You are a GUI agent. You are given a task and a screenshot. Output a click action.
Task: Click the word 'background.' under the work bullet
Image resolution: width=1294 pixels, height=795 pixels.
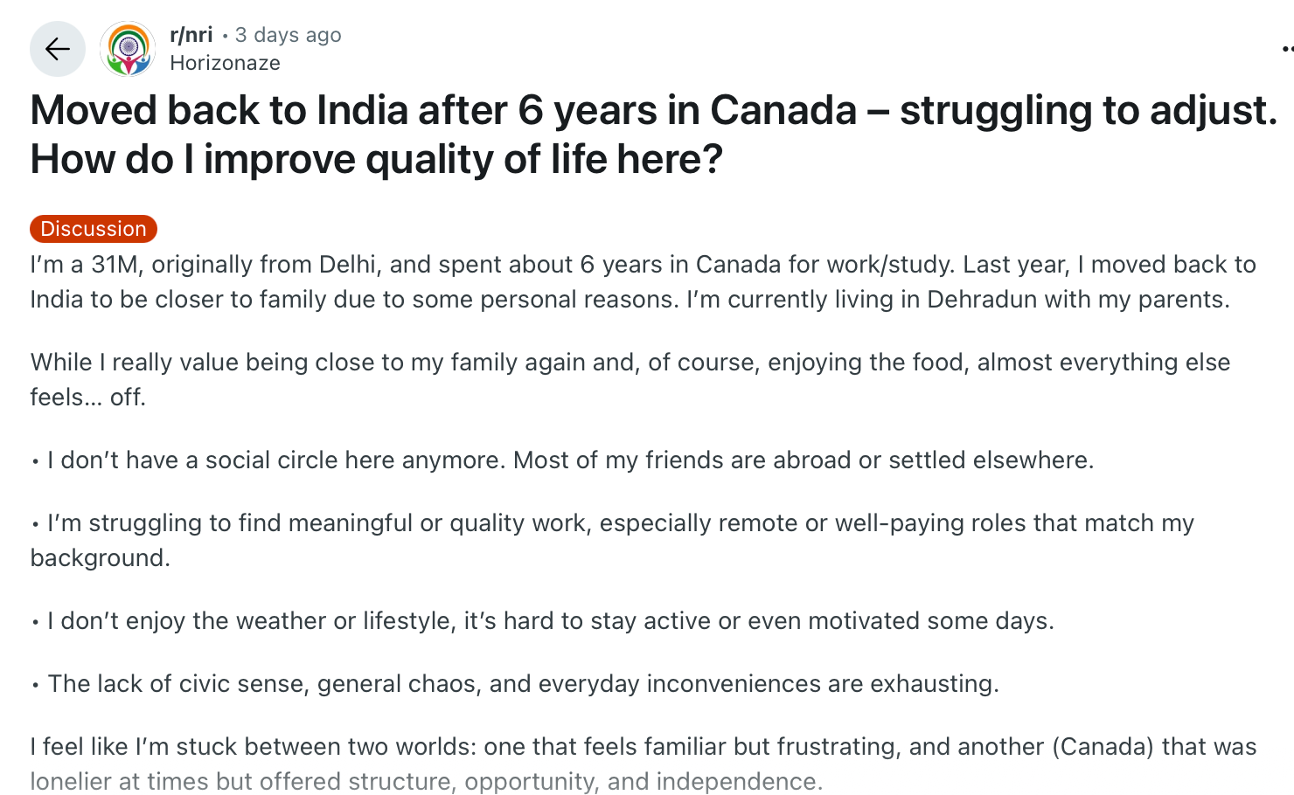click(101, 558)
